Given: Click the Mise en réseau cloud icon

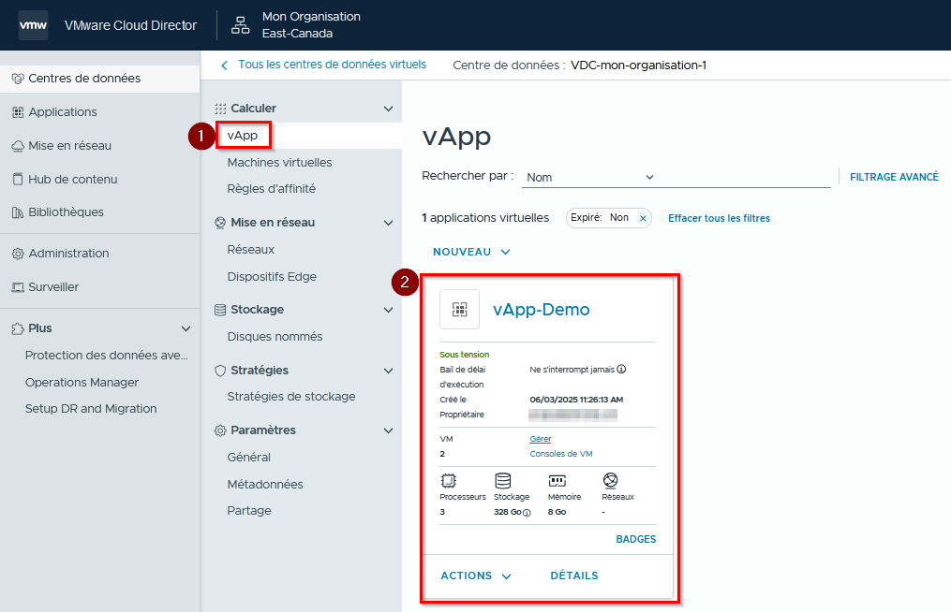Looking at the screenshot, I should click(x=18, y=146).
